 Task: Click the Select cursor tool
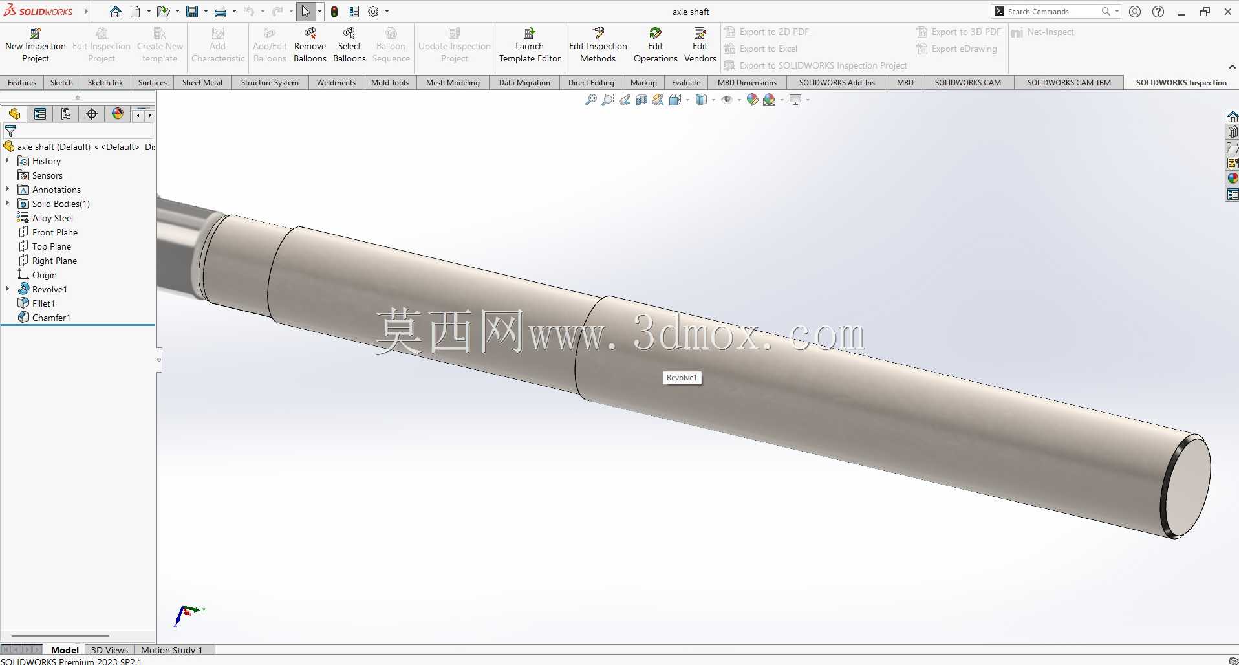(x=305, y=12)
